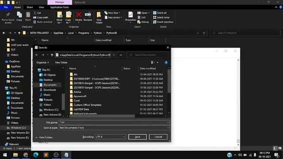Open the File ribbon tab

6,7
